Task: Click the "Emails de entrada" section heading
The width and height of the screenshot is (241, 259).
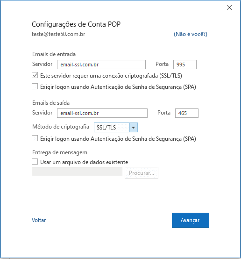Action: pyautogui.click(x=54, y=54)
